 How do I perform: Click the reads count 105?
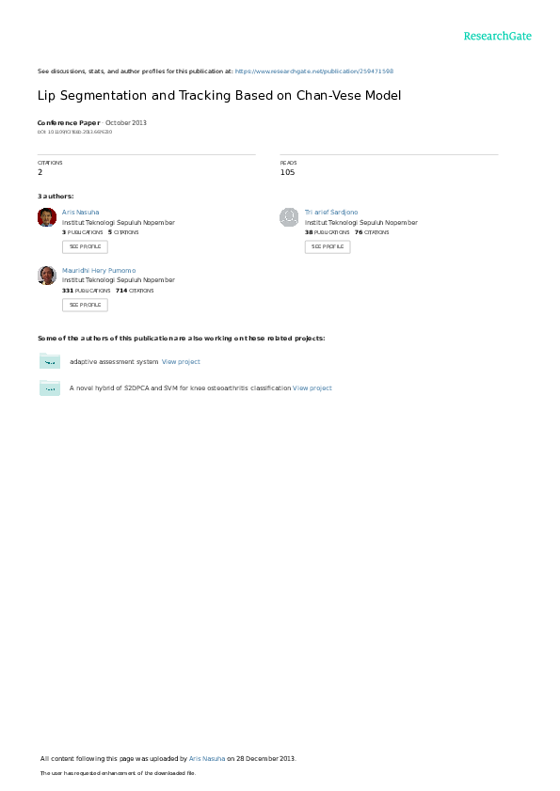(x=287, y=172)
